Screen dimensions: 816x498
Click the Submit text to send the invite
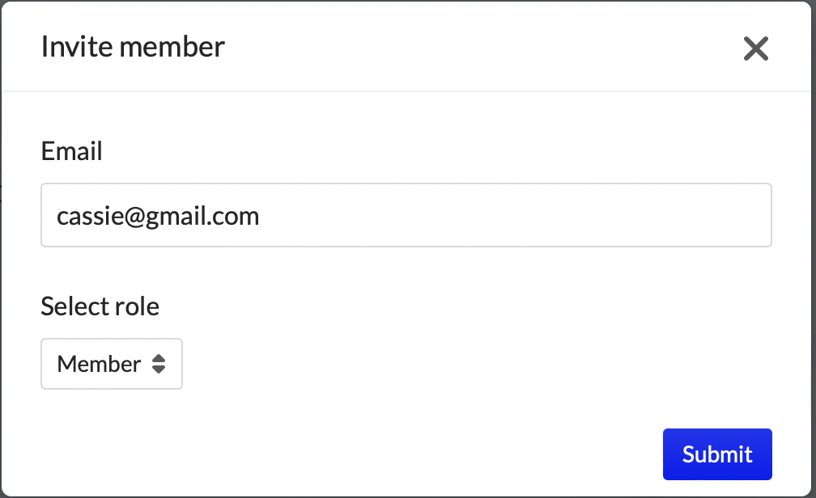[x=717, y=454]
